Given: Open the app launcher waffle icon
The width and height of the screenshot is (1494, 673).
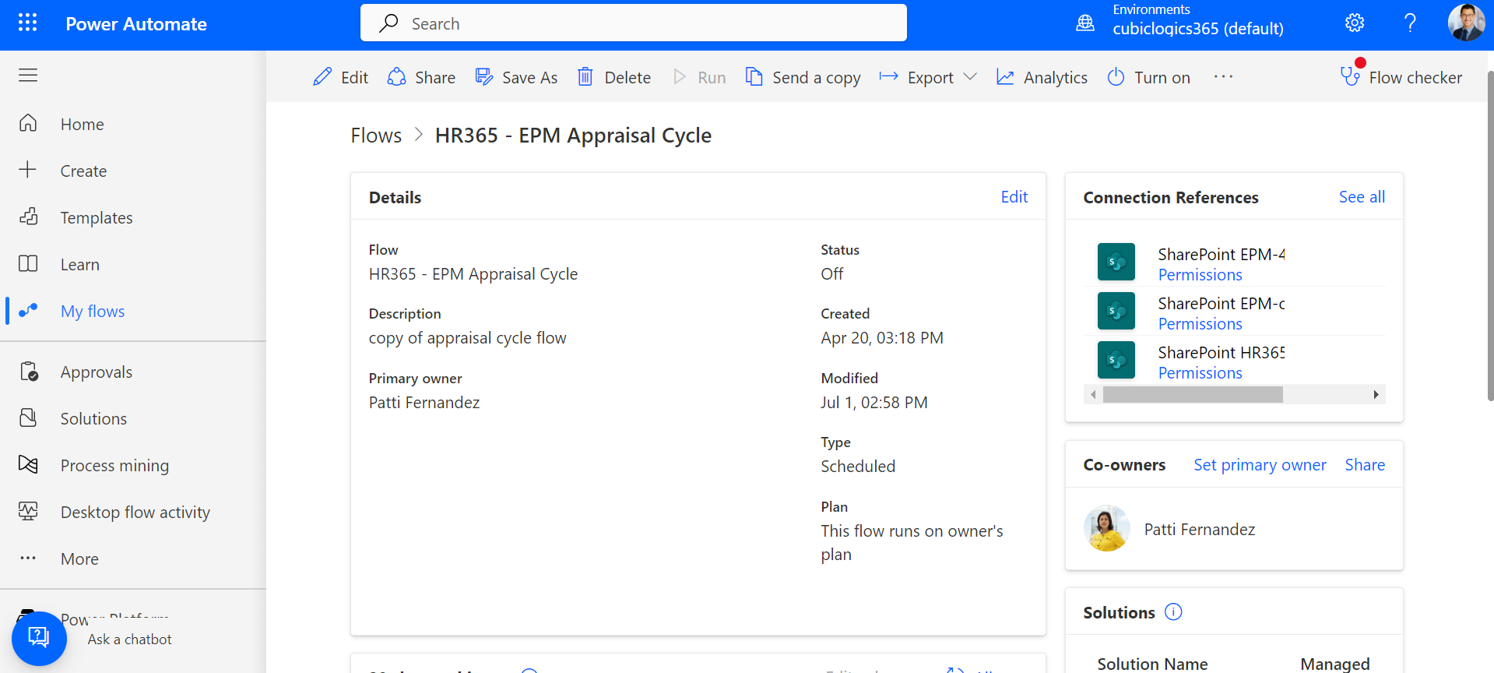Looking at the screenshot, I should pyautogui.click(x=27, y=23).
